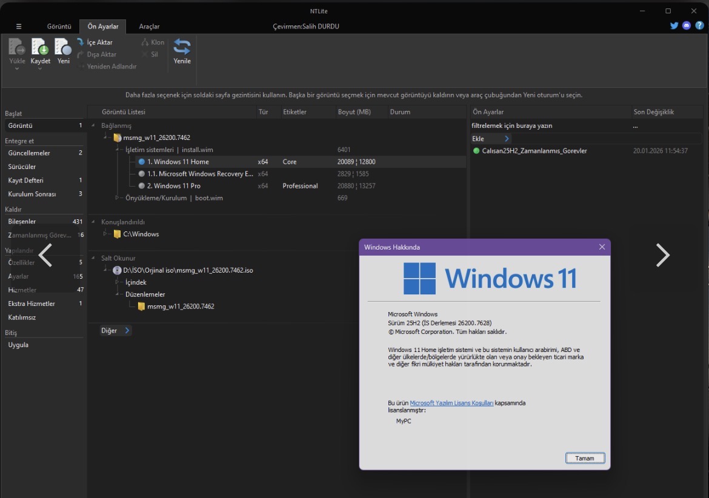Select the Windows 11 Pro edition

(x=173, y=186)
